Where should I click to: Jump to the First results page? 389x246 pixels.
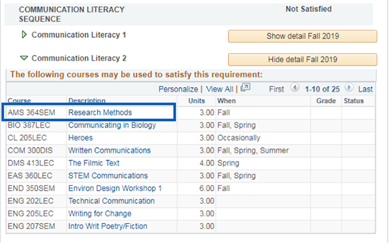[277, 89]
